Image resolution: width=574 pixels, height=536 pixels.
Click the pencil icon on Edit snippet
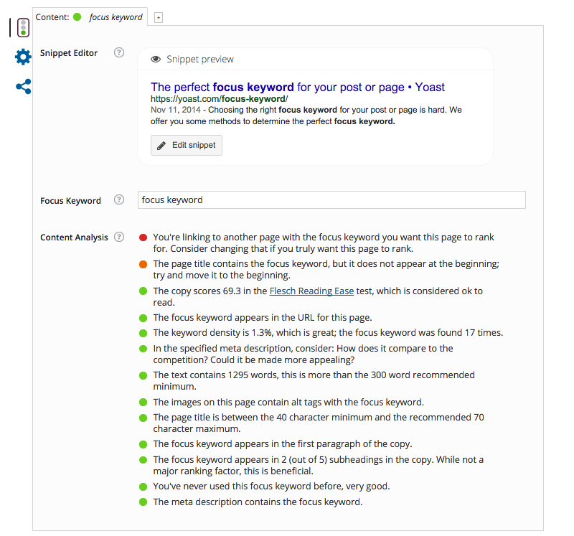coord(162,144)
